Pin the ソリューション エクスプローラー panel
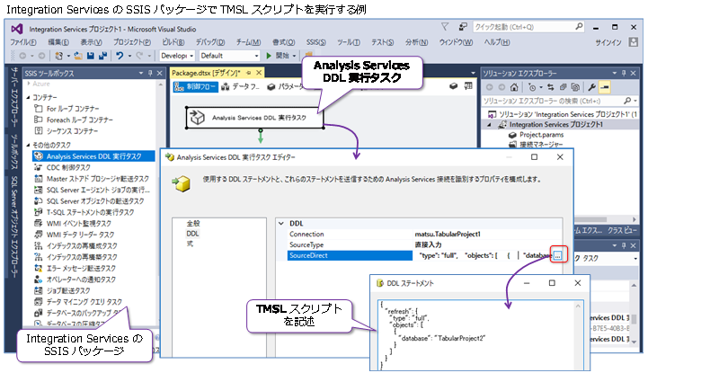 pyautogui.click(x=624, y=74)
